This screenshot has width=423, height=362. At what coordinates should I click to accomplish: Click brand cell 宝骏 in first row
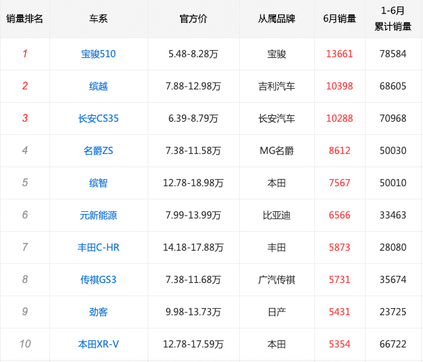coord(277,54)
